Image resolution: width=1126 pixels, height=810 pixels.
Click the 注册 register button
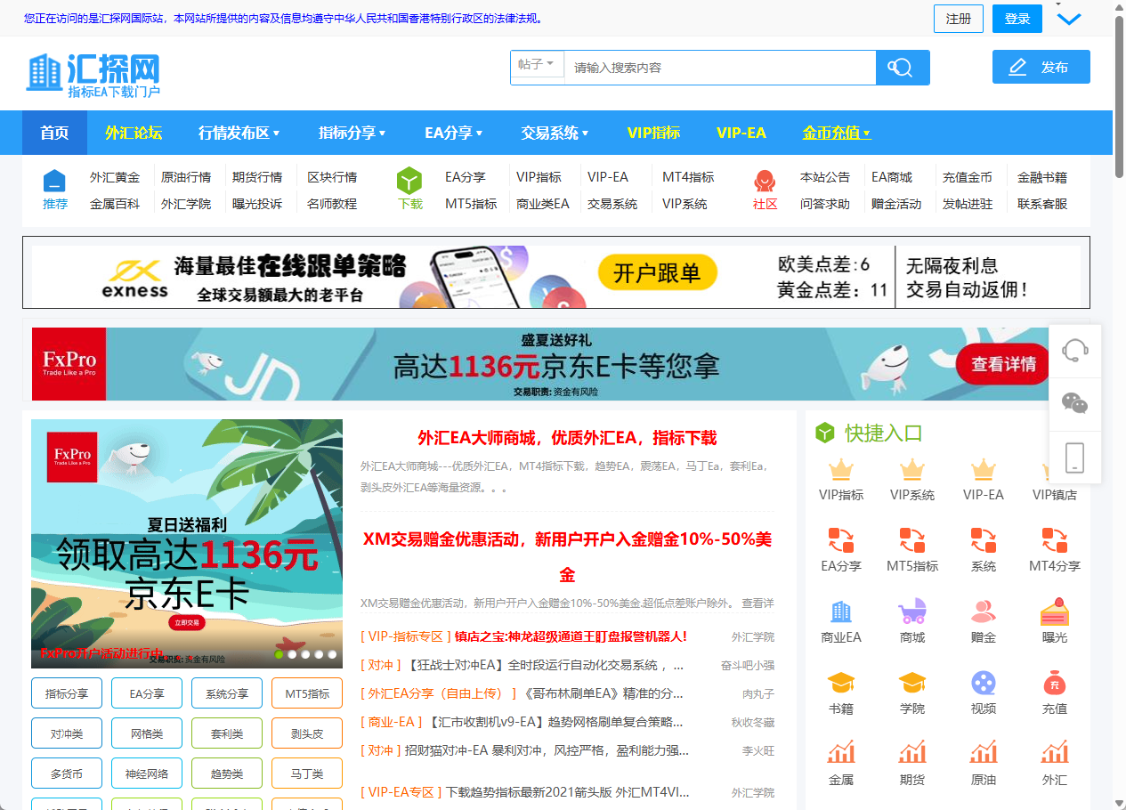959,18
